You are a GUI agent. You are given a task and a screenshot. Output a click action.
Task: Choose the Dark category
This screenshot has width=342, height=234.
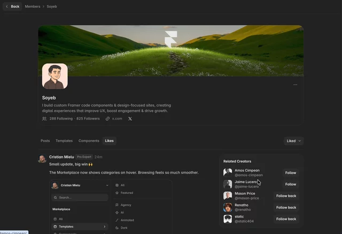pyautogui.click(x=124, y=228)
